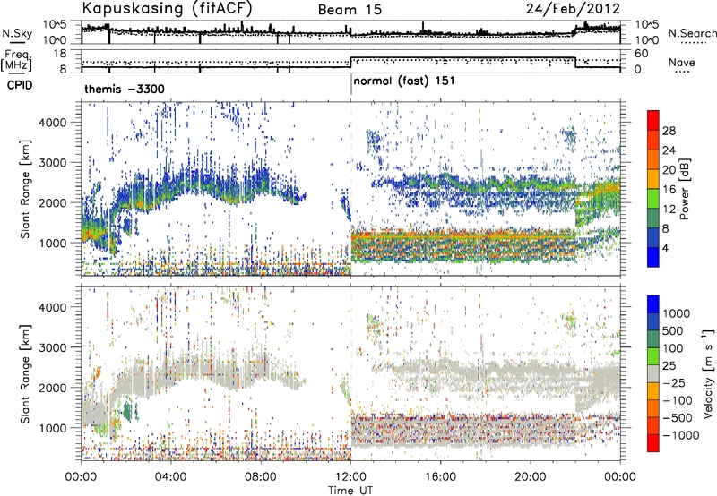Screen dimensions: 717x496
Task: Click the 'Velocity [m s-1]' color bar label
Action: pos(708,373)
